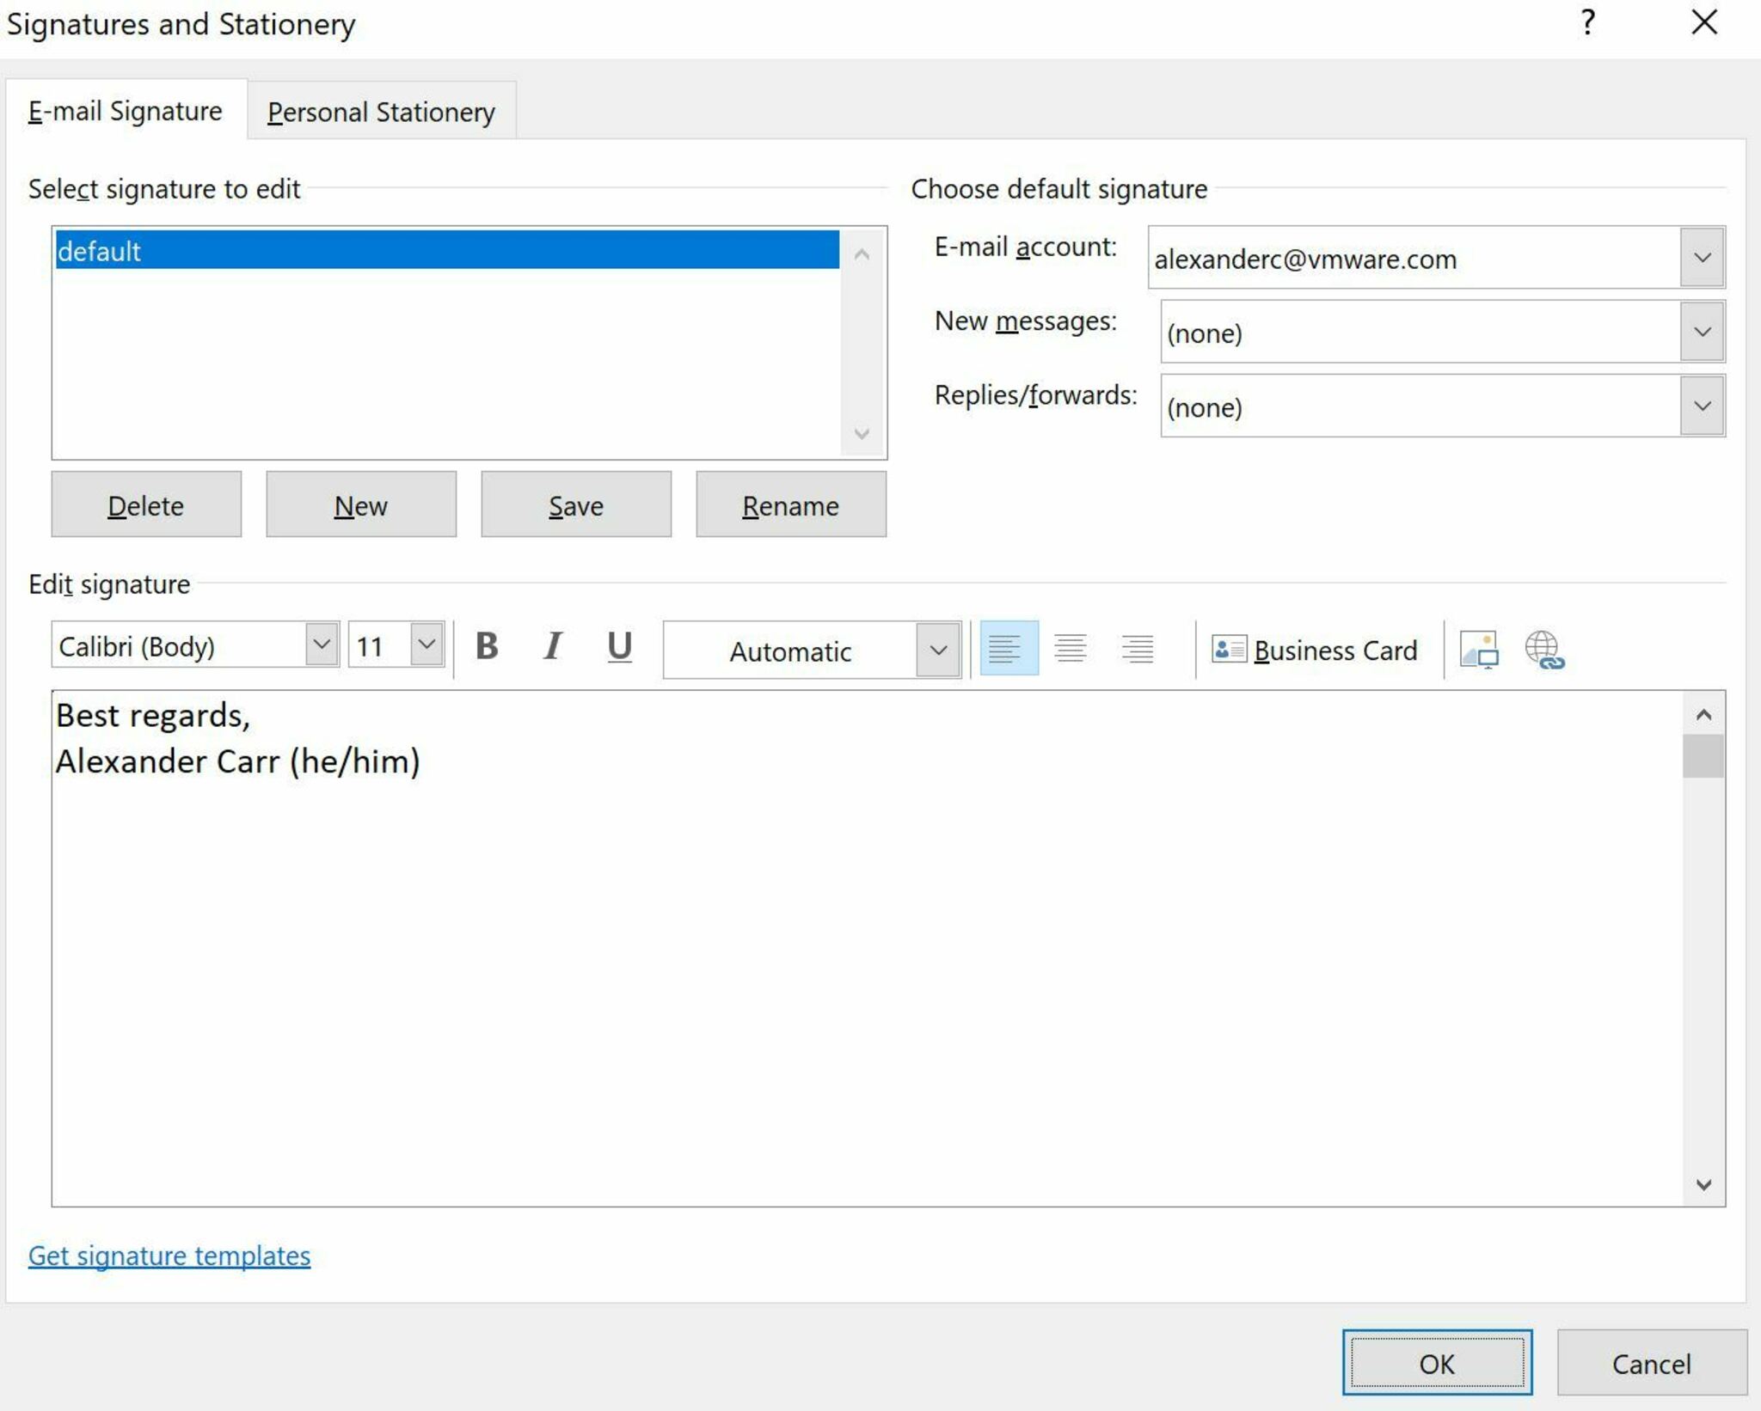Screen dimensions: 1761x1411
Task: Switch to the Personal Stationery tab
Action: pos(381,113)
